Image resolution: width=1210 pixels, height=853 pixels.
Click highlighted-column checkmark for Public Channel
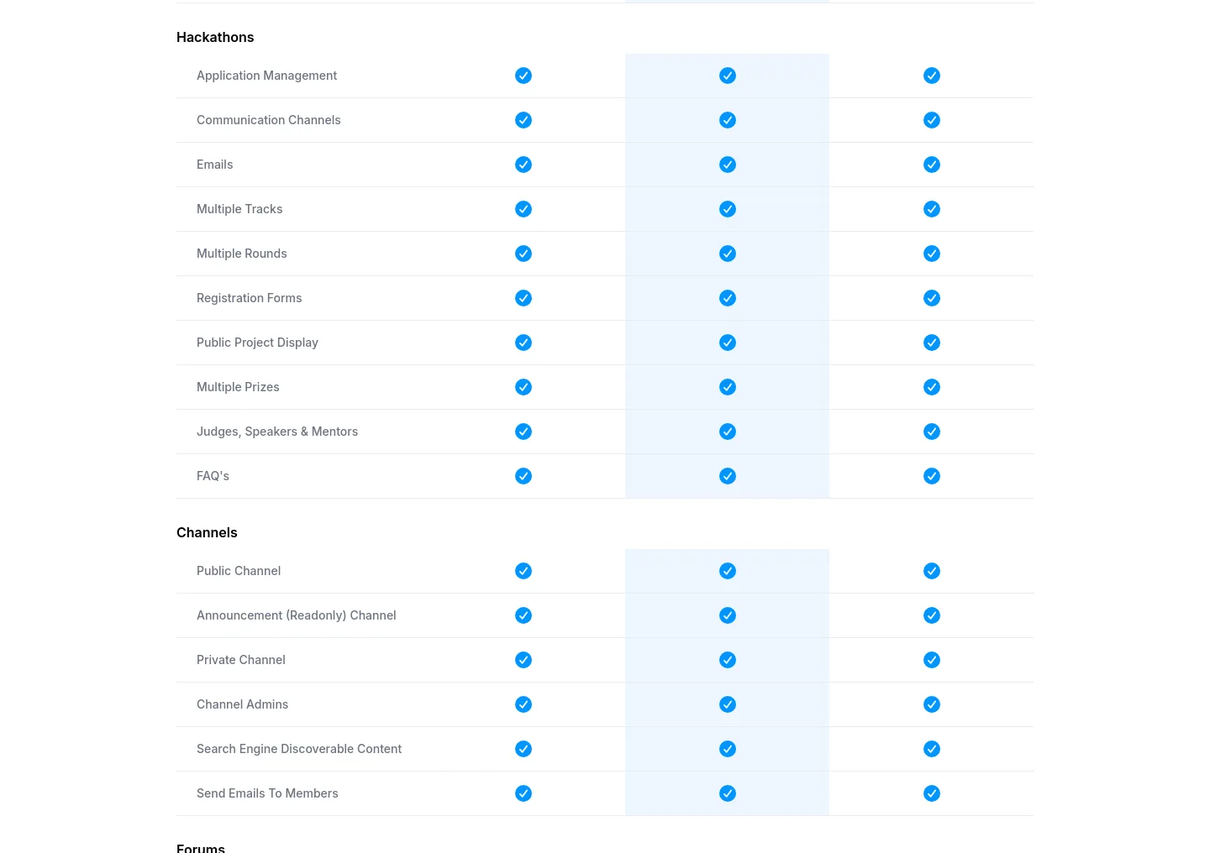tap(728, 571)
